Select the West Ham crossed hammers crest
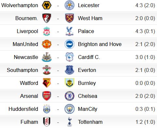The image size is (157, 128). click(70, 18)
